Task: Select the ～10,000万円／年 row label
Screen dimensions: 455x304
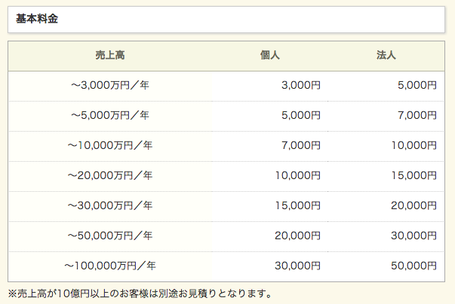Action: pos(110,146)
